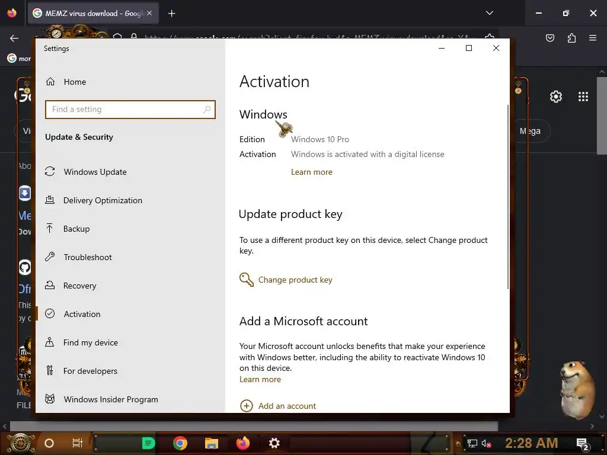Open a new tab in Firefox

pyautogui.click(x=171, y=14)
